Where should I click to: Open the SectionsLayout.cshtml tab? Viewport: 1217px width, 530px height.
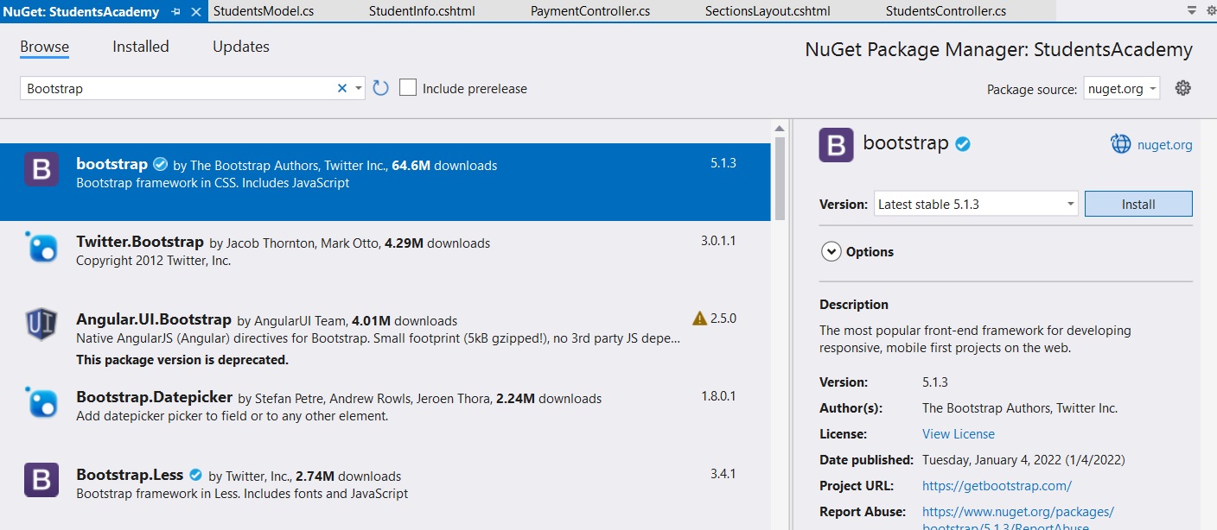click(x=768, y=12)
